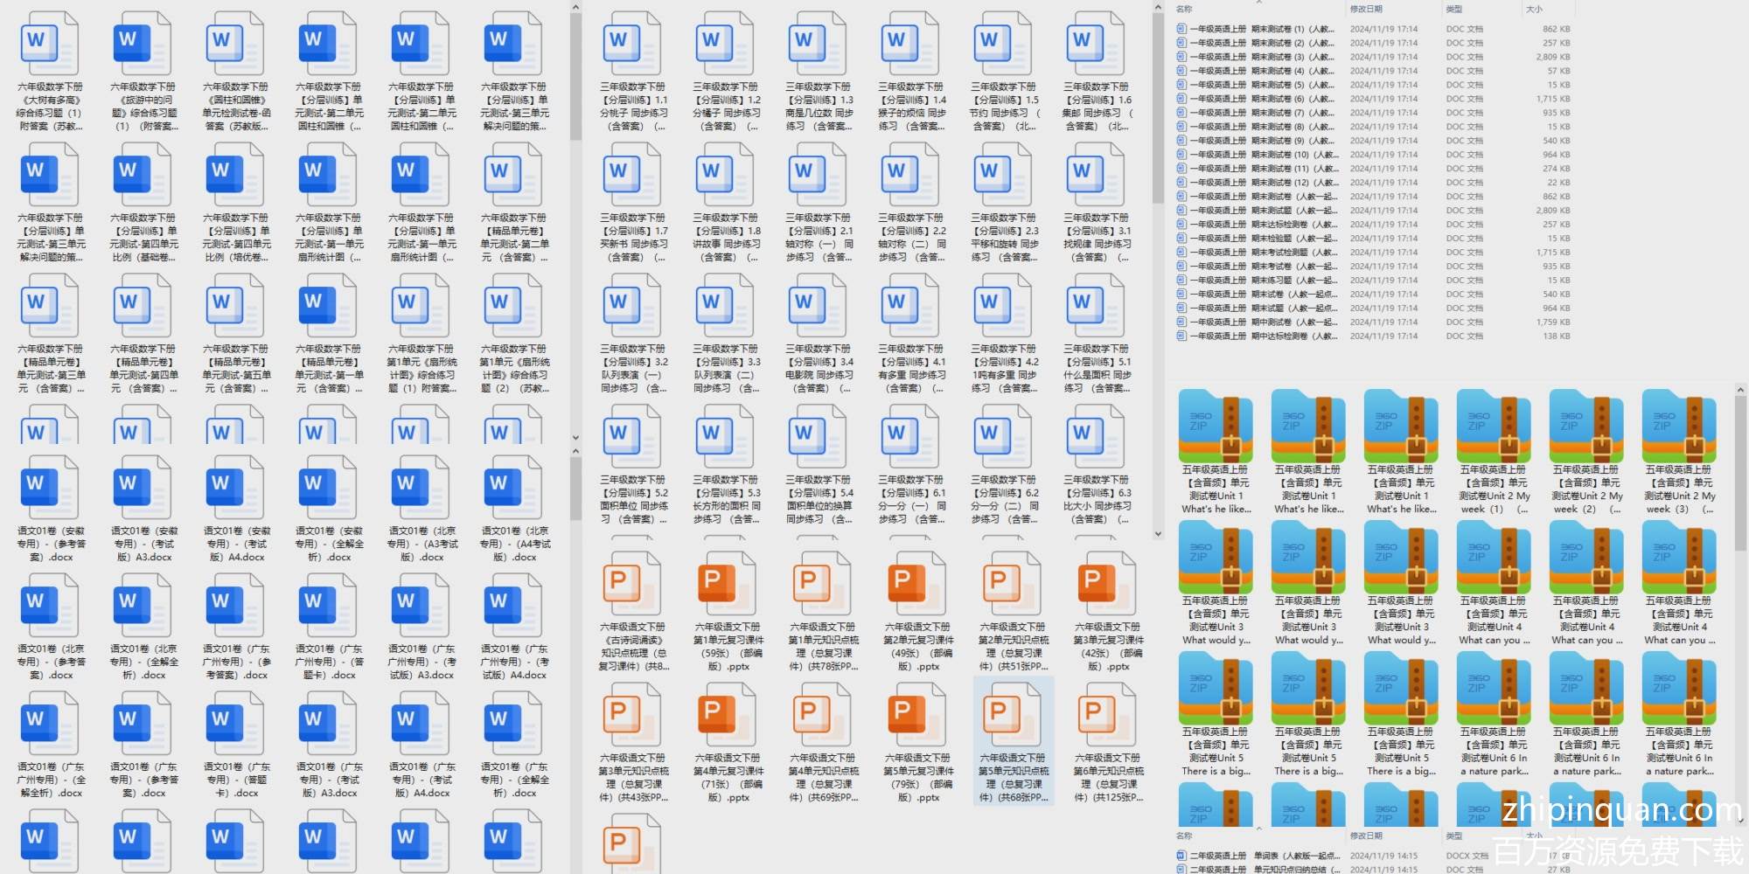This screenshot has width=1749, height=874.
Task: Select the 1.6 集邮 Word file icon
Action: tap(1096, 43)
